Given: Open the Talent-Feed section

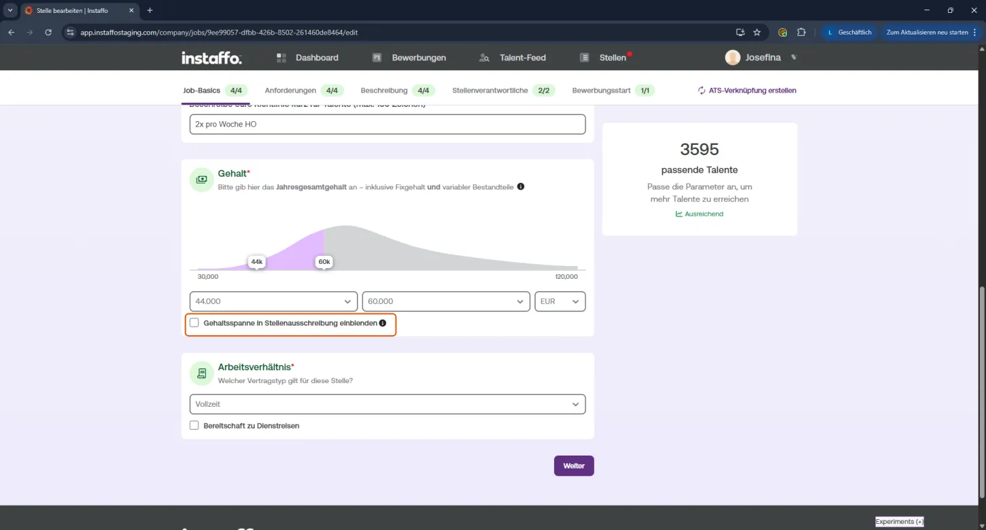Looking at the screenshot, I should tap(512, 58).
